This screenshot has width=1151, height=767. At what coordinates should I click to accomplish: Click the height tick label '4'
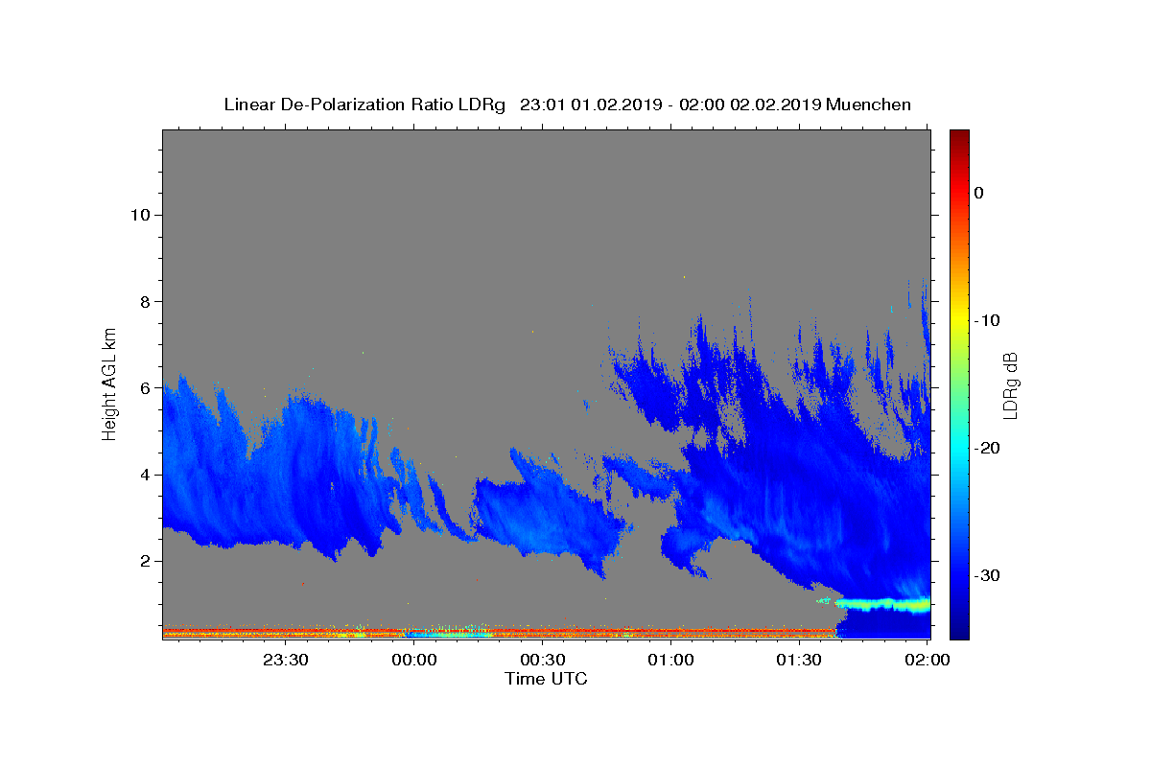coord(146,475)
